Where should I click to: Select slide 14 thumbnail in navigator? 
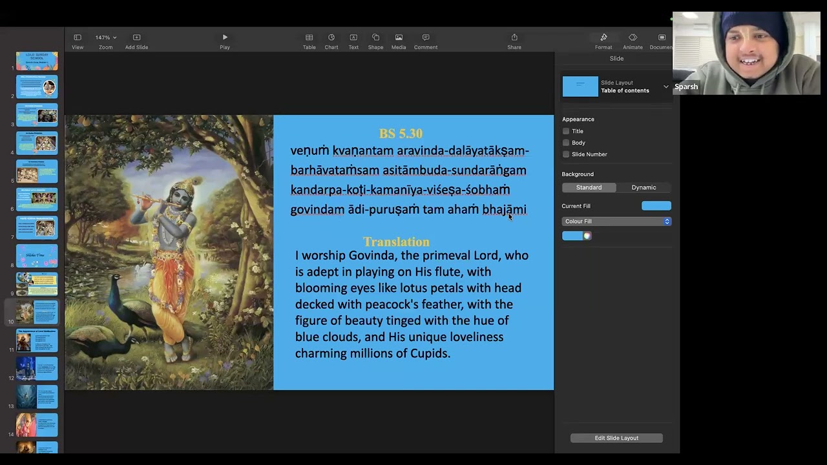pos(37,425)
